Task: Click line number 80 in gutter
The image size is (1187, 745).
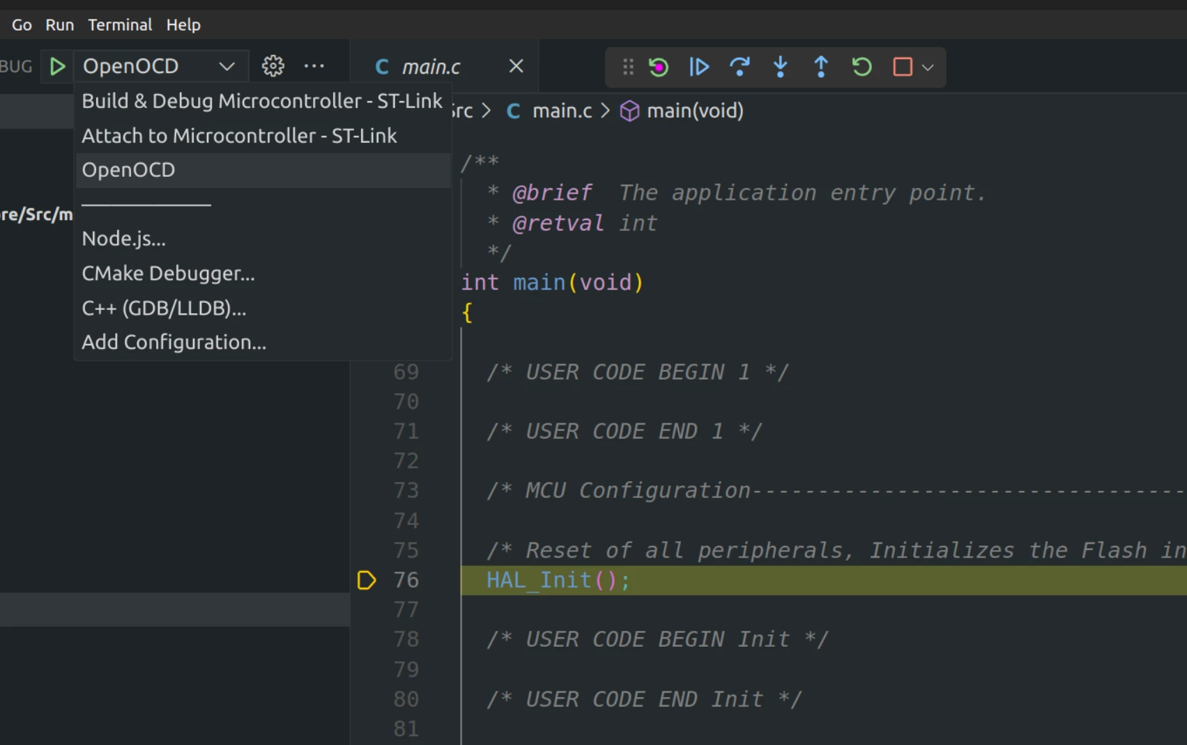Action: tap(406, 699)
